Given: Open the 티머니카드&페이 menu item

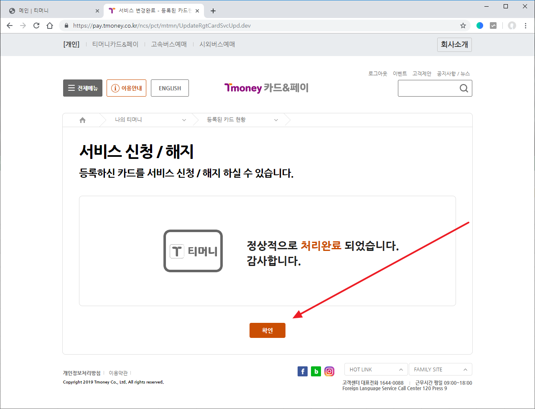Looking at the screenshot, I should click(x=115, y=44).
